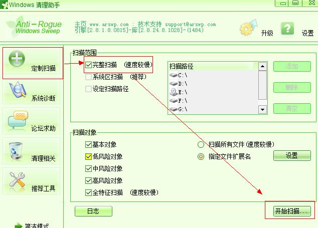Click the 简洁模式 green arrow icon
The width and height of the screenshot is (318, 228).
pos(18,225)
